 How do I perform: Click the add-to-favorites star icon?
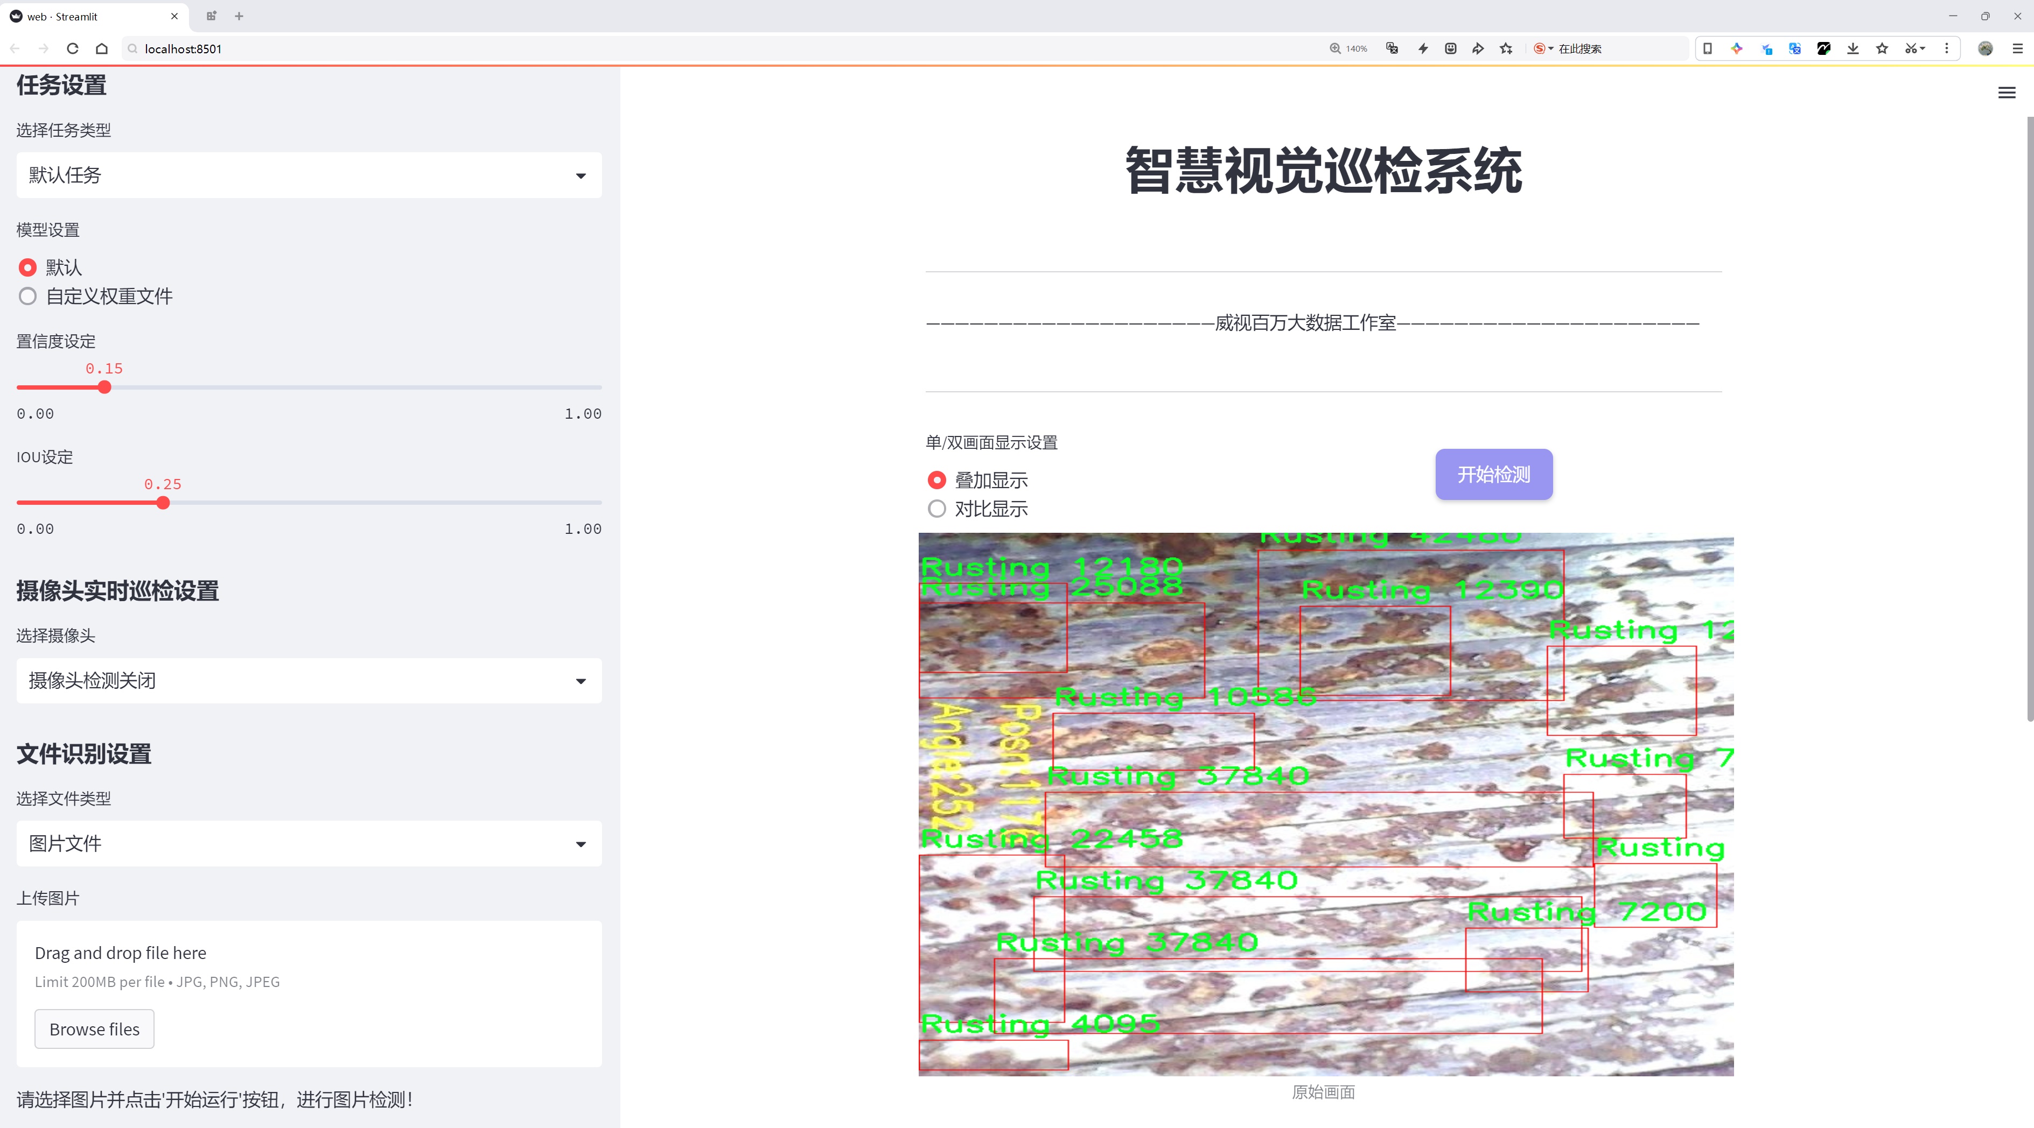(1507, 49)
